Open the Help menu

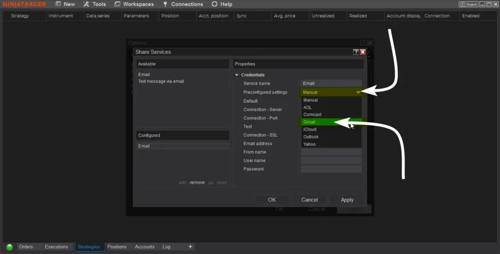click(222, 4)
